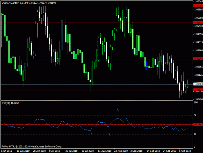
Task: Click the USDCAD,Daily chart title text
Action: (10, 3)
